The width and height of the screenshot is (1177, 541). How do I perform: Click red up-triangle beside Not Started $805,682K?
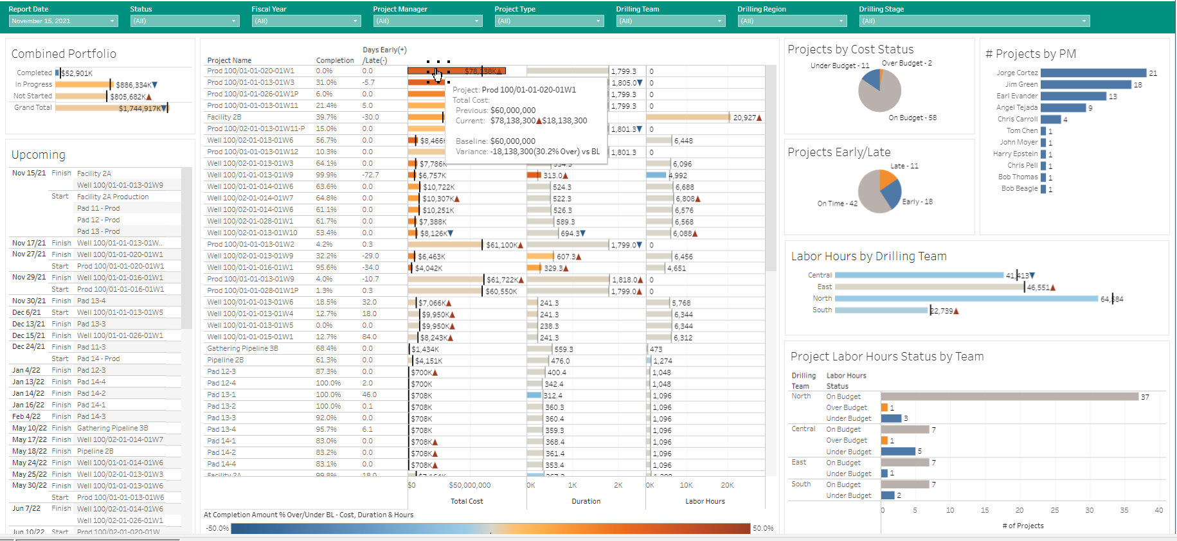point(149,97)
